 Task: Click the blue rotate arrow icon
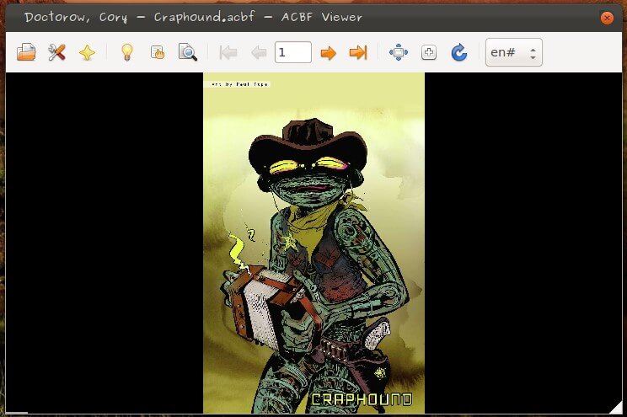click(459, 52)
